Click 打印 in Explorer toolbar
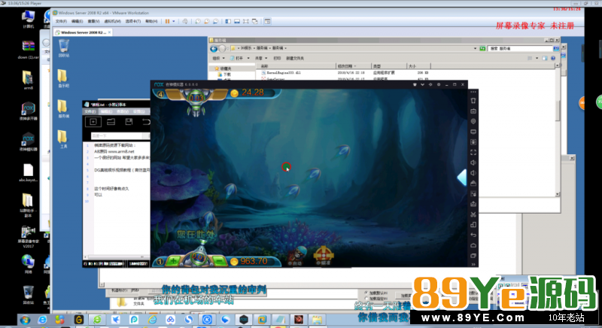Viewport: 602px width, 328px height. click(x=277, y=59)
